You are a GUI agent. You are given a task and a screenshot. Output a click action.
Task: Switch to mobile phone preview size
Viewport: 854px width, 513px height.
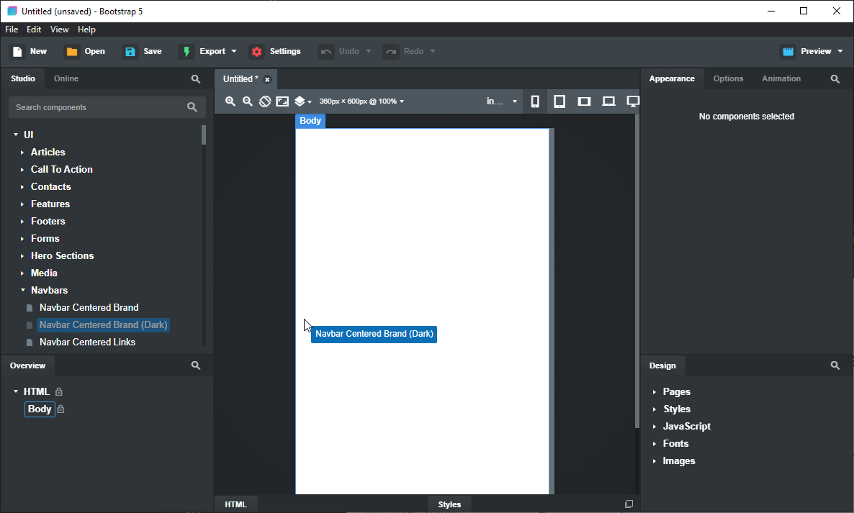(x=535, y=101)
